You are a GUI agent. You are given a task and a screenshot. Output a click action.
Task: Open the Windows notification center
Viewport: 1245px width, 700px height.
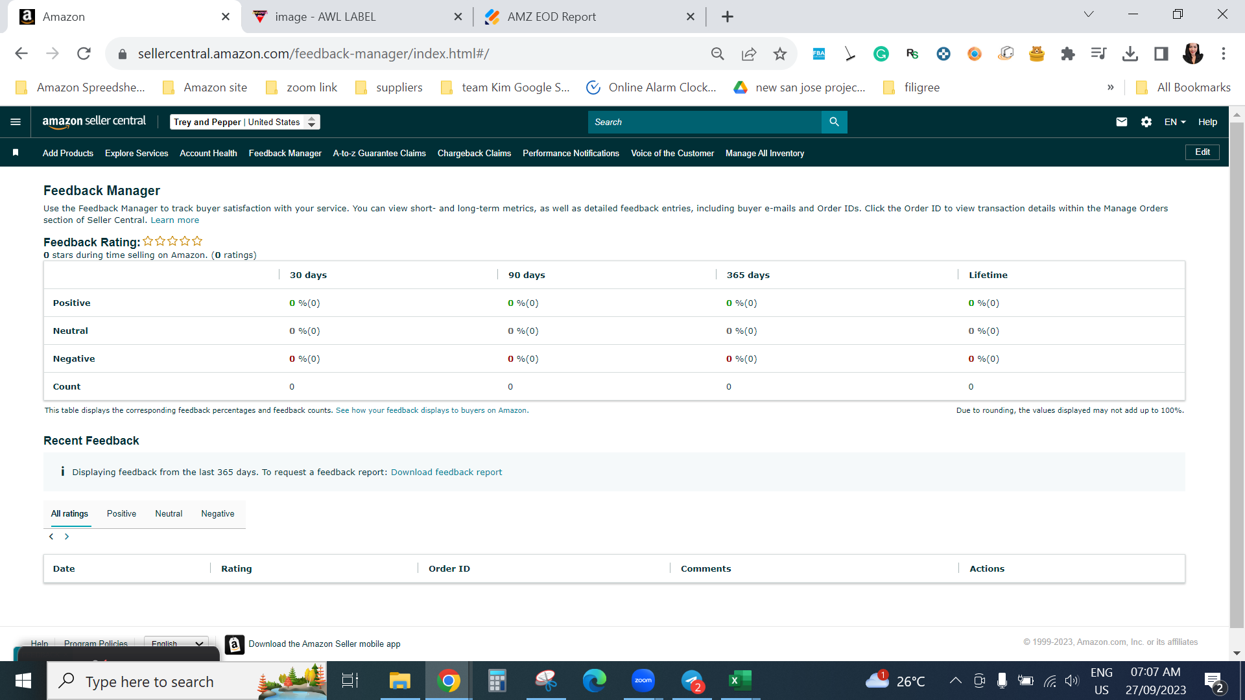[1214, 681]
